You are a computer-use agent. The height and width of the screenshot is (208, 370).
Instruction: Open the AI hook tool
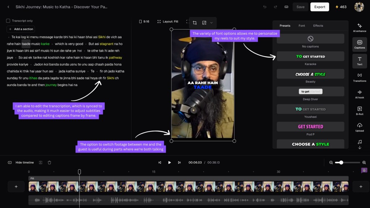(359, 94)
